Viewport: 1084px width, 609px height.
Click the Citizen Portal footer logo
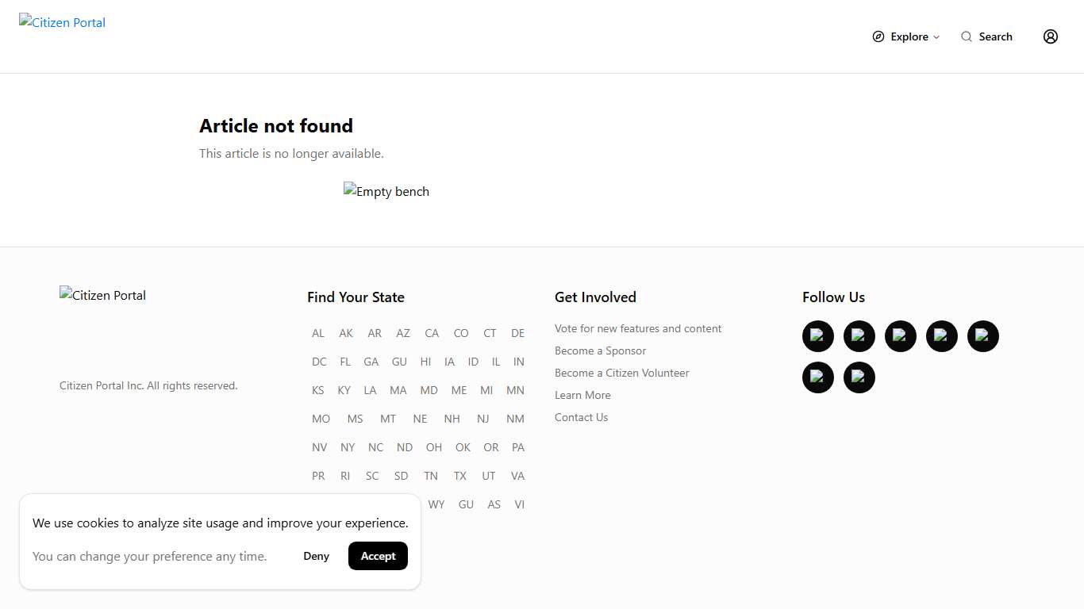[103, 295]
